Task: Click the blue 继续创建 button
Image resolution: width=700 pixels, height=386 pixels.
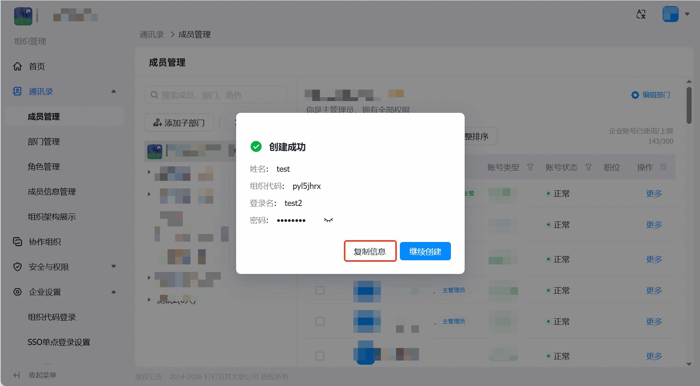Action: coord(425,252)
